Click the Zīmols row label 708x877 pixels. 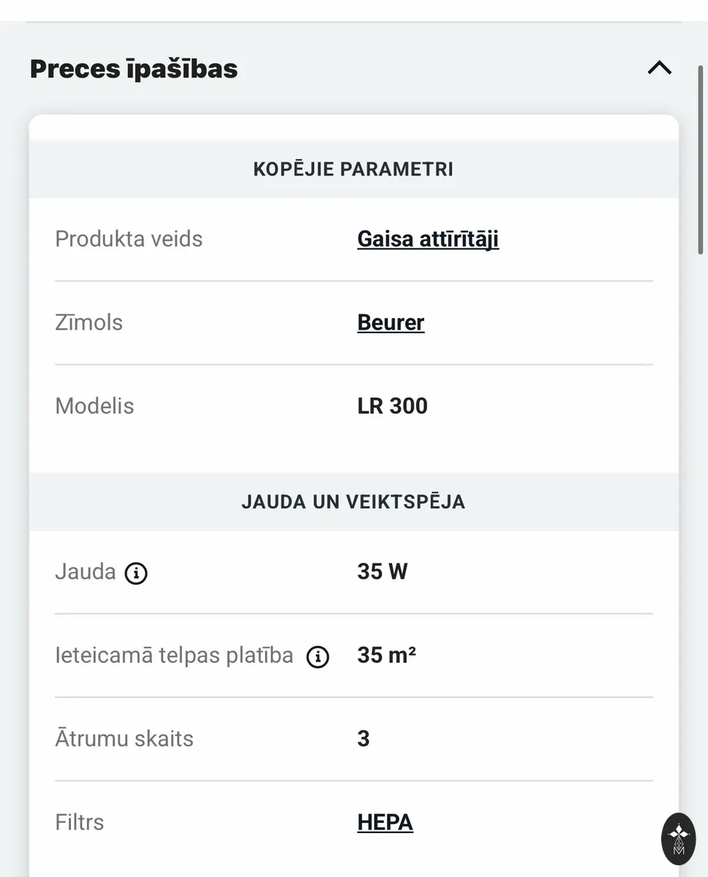pyautogui.click(x=88, y=322)
